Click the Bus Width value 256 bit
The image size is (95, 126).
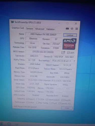[67, 73]
